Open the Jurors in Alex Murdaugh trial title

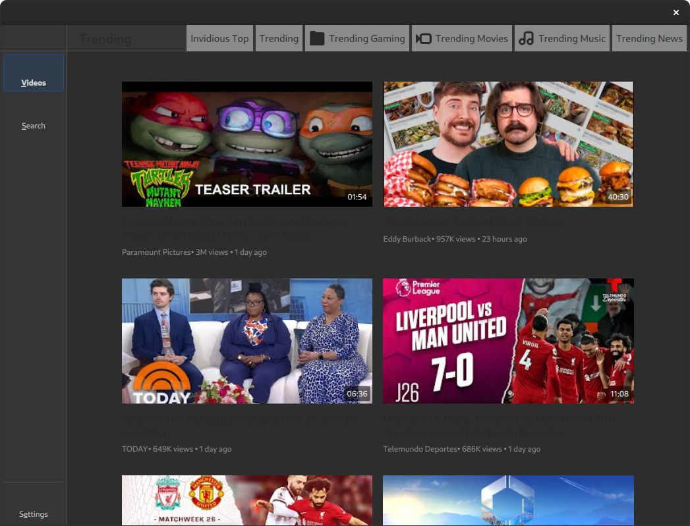click(x=241, y=426)
